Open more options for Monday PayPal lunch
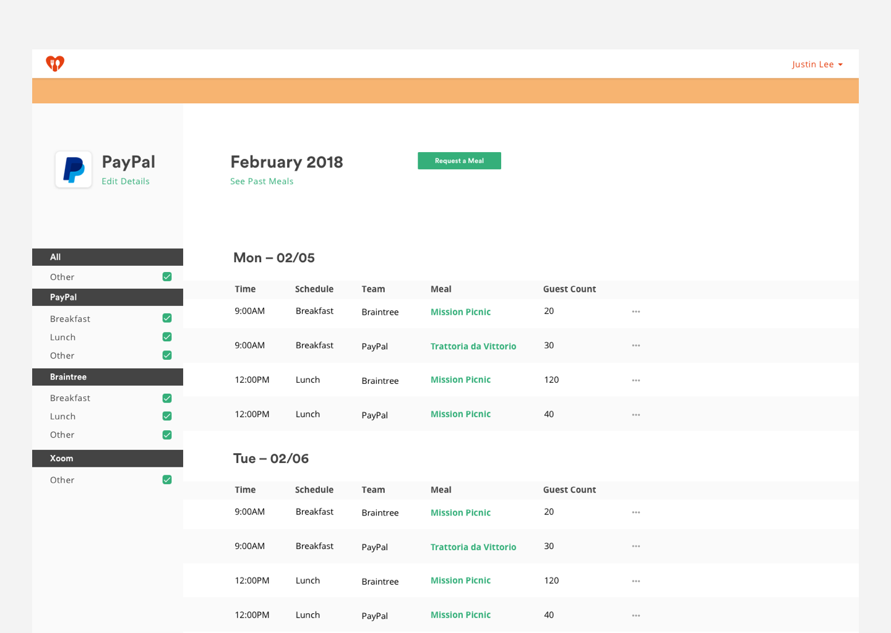The height and width of the screenshot is (633, 891). 636,415
